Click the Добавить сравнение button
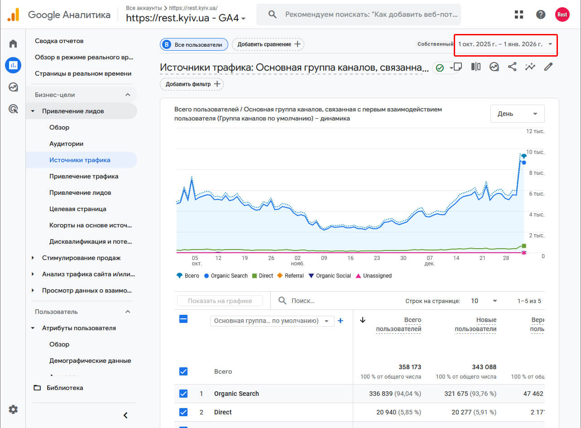The width and height of the screenshot is (581, 428). (268, 44)
